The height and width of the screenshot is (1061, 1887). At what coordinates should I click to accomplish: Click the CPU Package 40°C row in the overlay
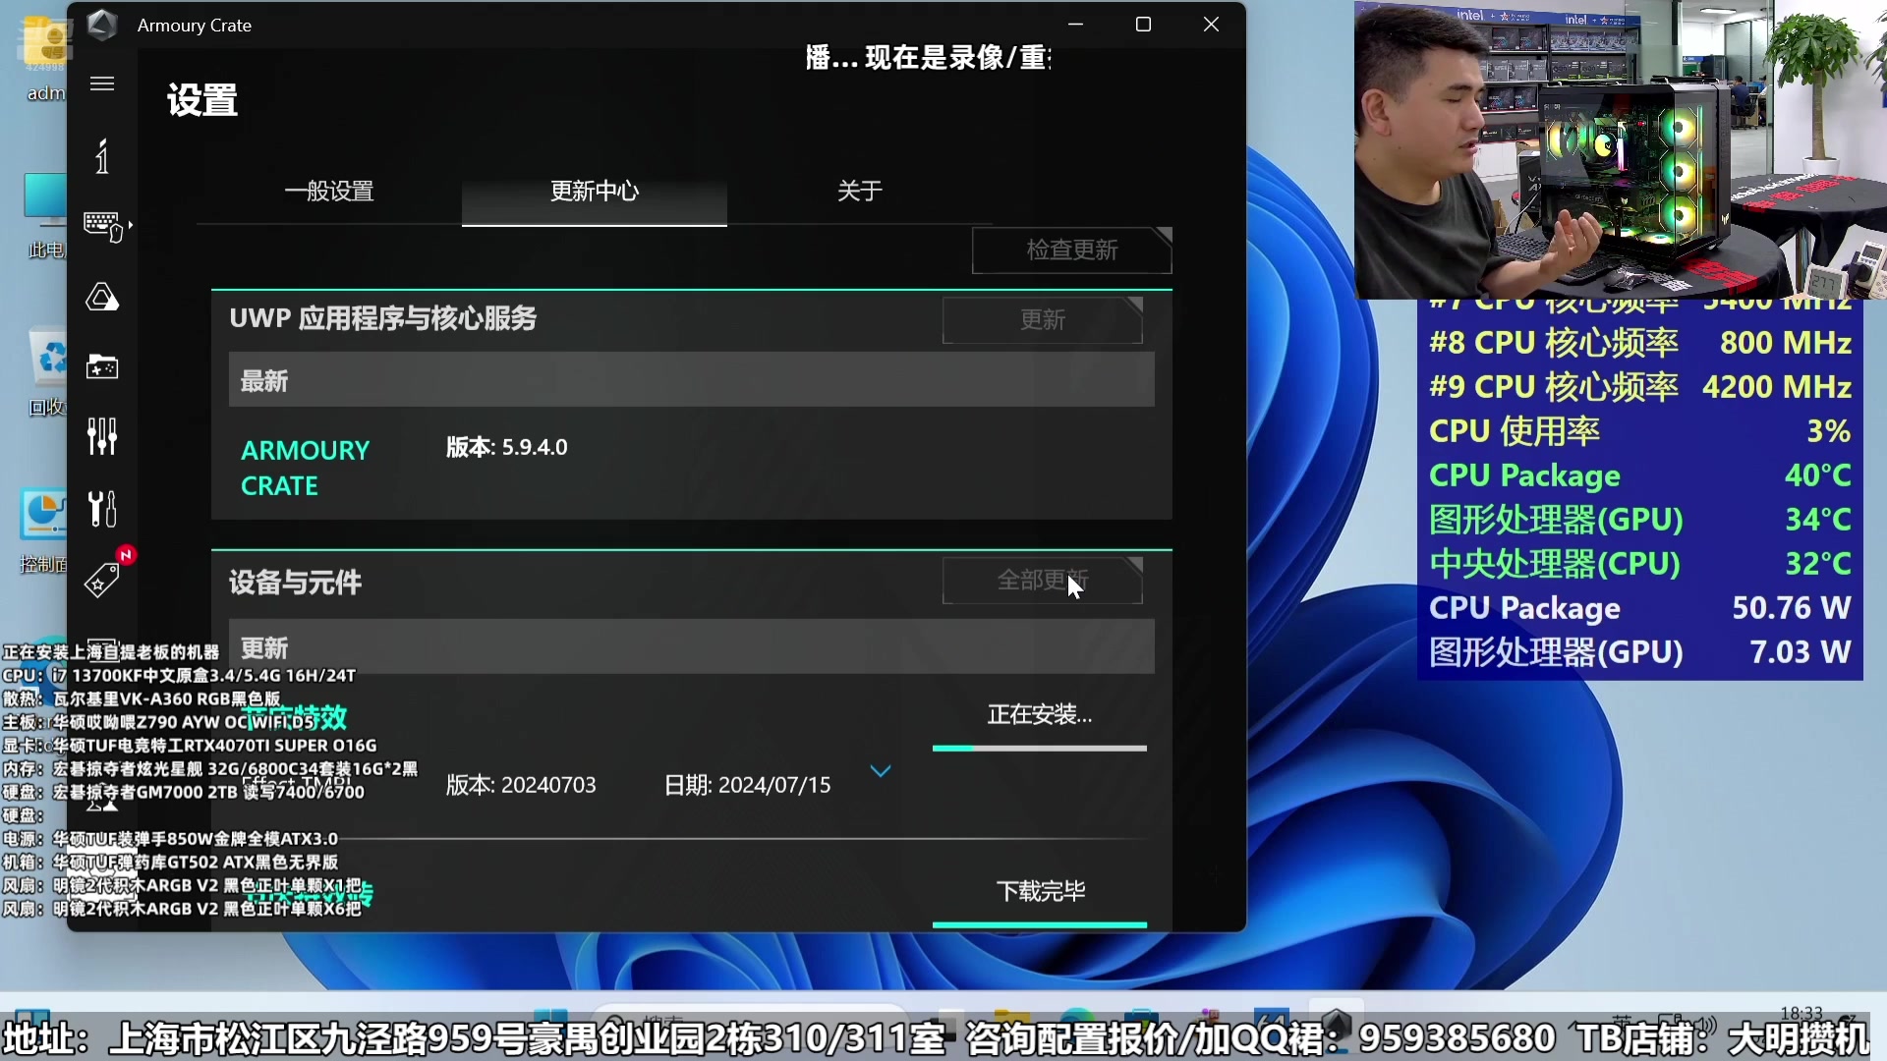[x=1640, y=475]
